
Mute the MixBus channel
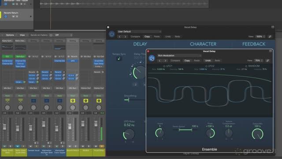pos(83,146)
